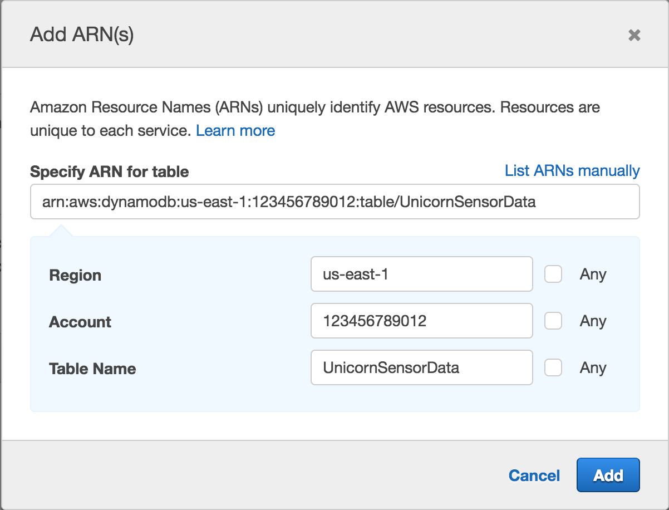Viewport: 669px width, 510px height.
Task: Select the Region label text
Action: (75, 275)
